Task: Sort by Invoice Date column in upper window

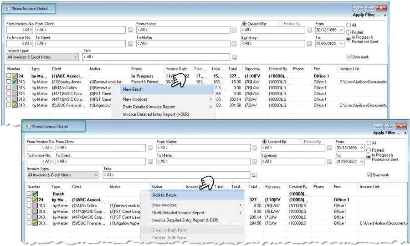Action: 177,69
